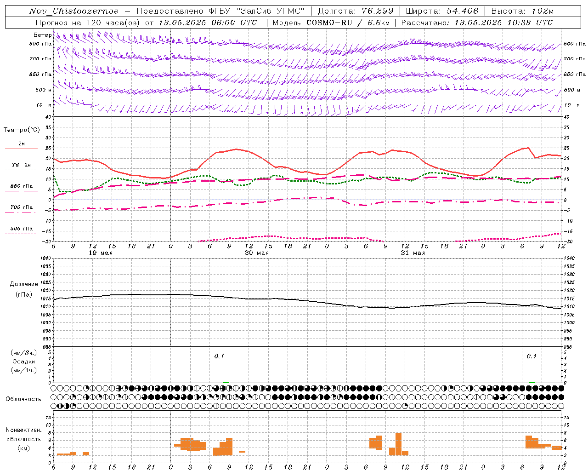Click the (мм/3ч.) precipitation unit label
Screen dimensions: 588x471
click(x=23, y=353)
